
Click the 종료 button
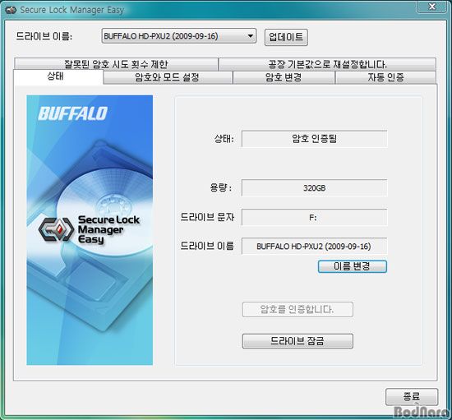412,397
